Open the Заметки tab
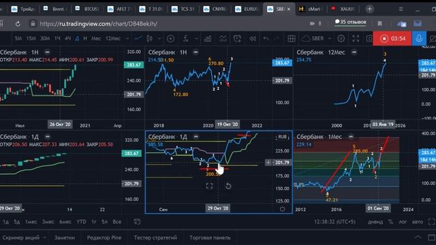 click(x=65, y=238)
